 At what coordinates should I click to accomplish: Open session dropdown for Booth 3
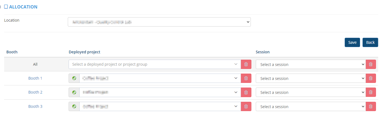311,107
